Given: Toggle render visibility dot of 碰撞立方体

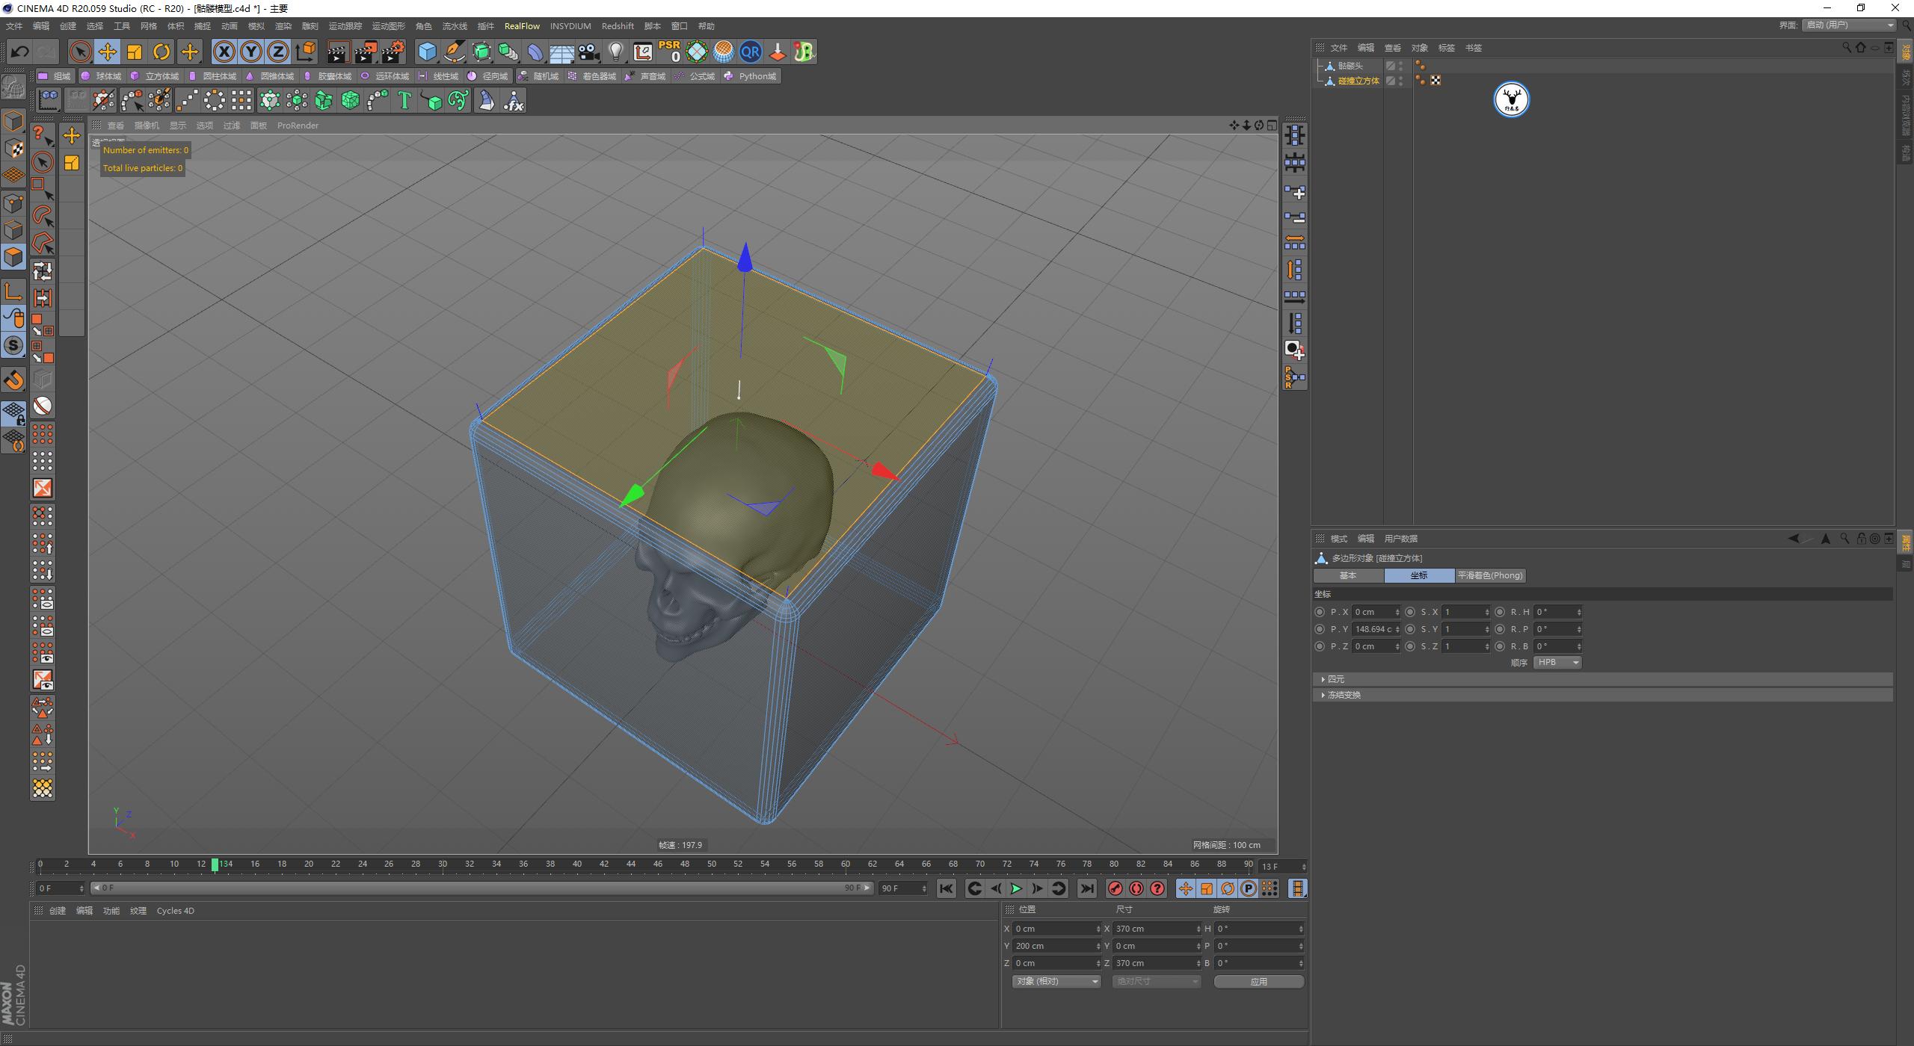Looking at the screenshot, I should click(x=1400, y=84).
